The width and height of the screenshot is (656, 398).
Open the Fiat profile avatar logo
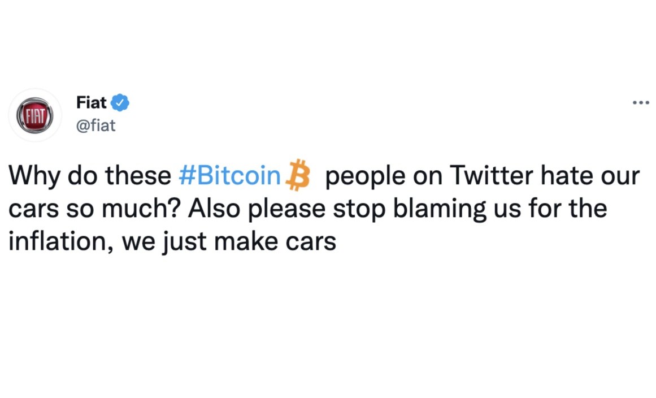(34, 115)
